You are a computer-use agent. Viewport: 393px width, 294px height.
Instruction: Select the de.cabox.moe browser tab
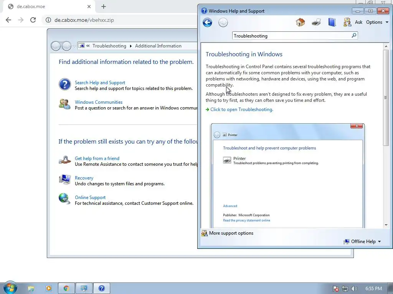[50, 7]
